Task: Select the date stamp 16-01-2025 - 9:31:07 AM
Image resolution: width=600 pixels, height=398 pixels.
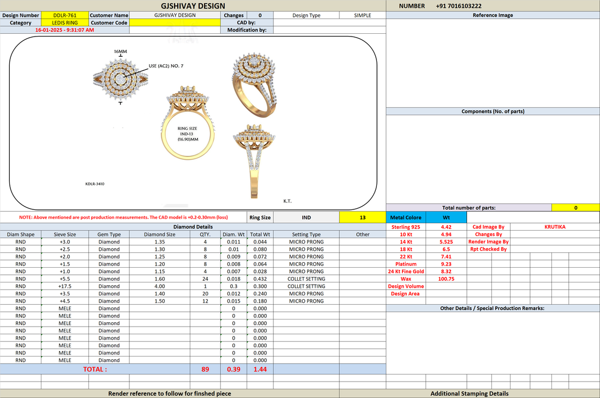Action: (65, 30)
